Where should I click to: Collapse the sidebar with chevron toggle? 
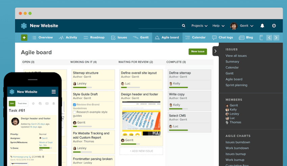click(215, 51)
